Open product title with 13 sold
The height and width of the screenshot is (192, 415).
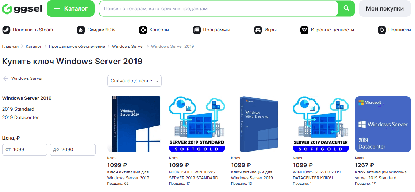[254, 175]
